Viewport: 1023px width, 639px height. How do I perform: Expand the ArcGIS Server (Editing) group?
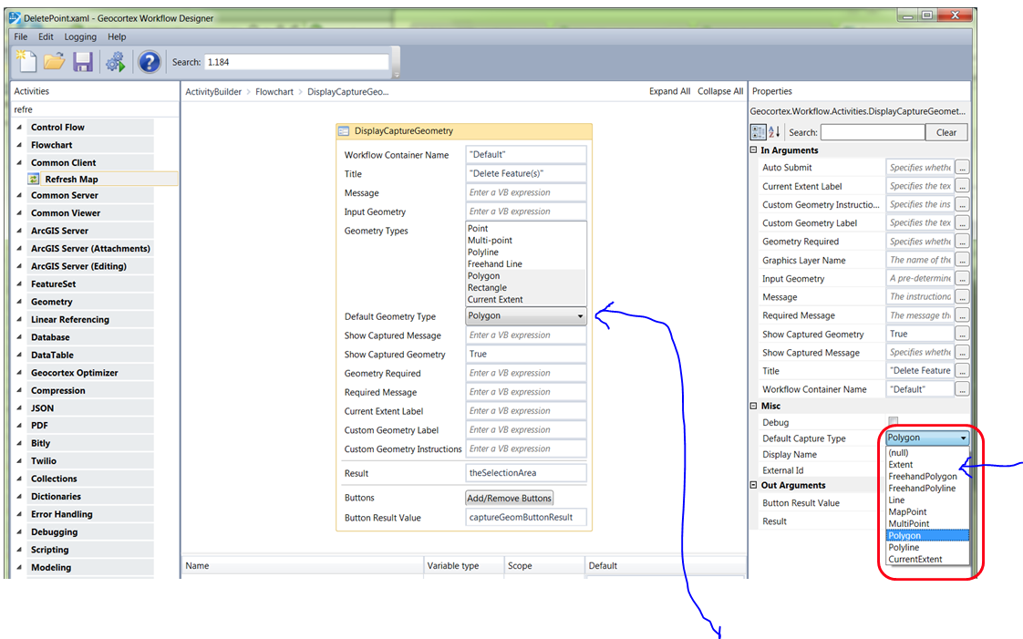19,266
